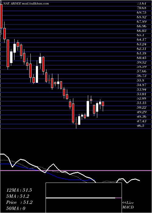The width and height of the screenshot is (152, 213).
Task: Click the 68.82 price axis label
Action: (x=142, y=17)
